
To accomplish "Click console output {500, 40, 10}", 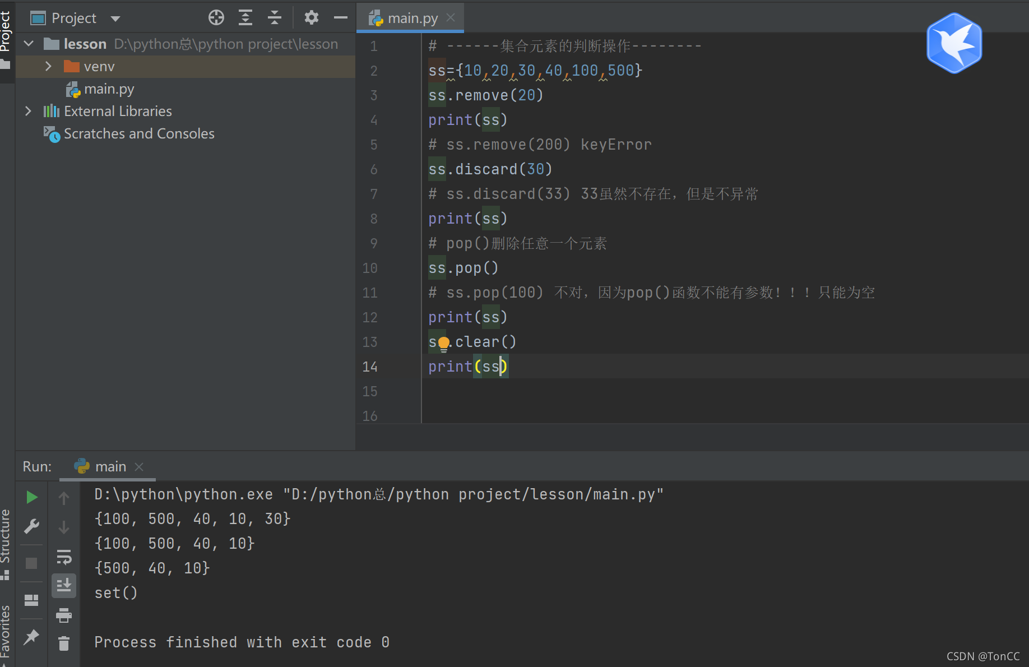I will tap(152, 568).
